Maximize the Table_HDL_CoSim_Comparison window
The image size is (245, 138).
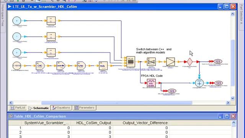[227, 116]
